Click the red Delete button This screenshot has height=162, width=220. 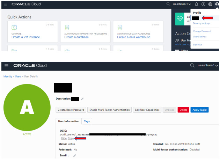[x=183, y=110]
